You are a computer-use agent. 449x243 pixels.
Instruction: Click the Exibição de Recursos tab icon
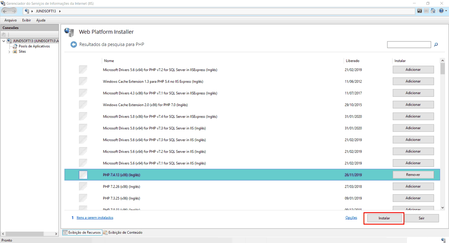(x=65, y=233)
